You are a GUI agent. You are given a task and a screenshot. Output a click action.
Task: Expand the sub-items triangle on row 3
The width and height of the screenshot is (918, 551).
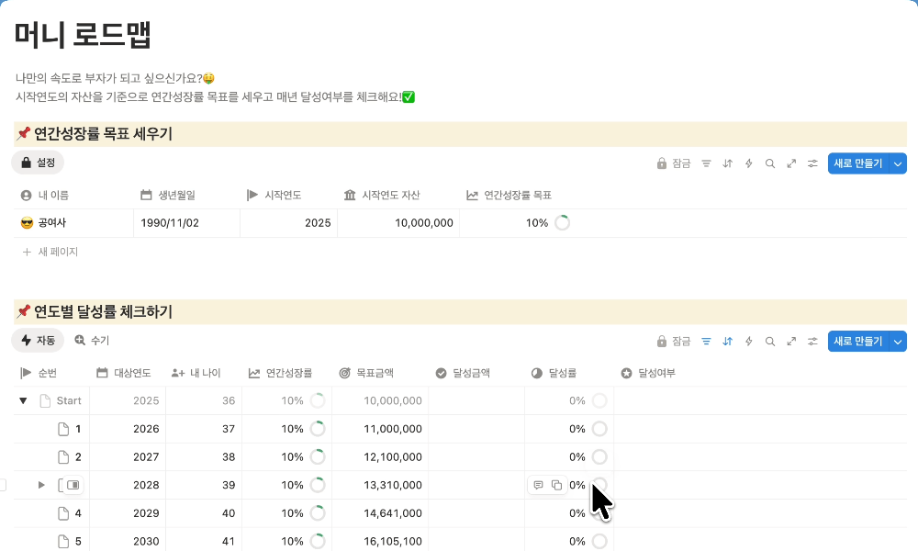40,485
